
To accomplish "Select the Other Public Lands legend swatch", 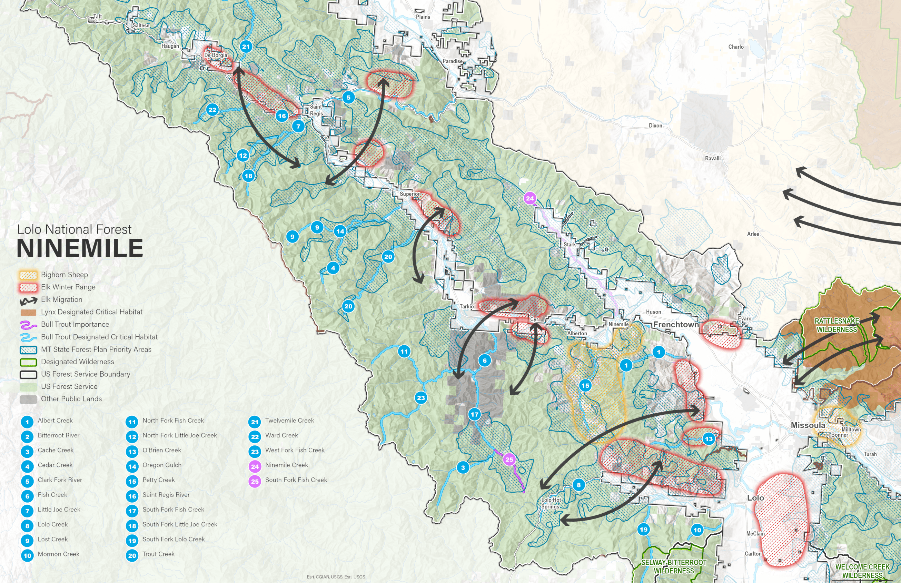I will pos(28,399).
